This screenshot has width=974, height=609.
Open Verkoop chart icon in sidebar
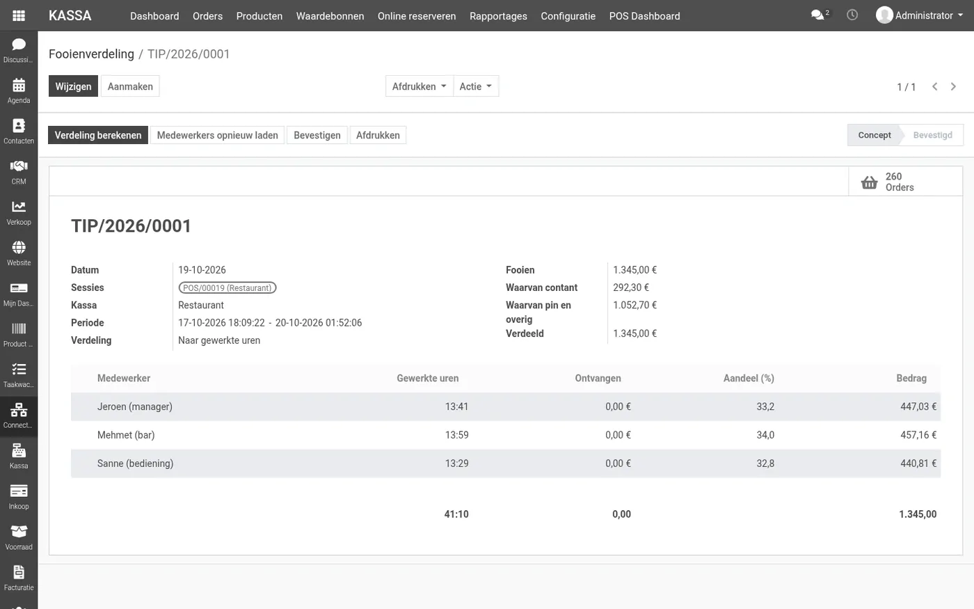[19, 212]
